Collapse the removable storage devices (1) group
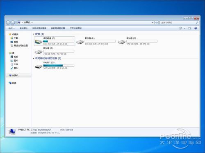This screenshot has width=205, height=153. point(34,58)
